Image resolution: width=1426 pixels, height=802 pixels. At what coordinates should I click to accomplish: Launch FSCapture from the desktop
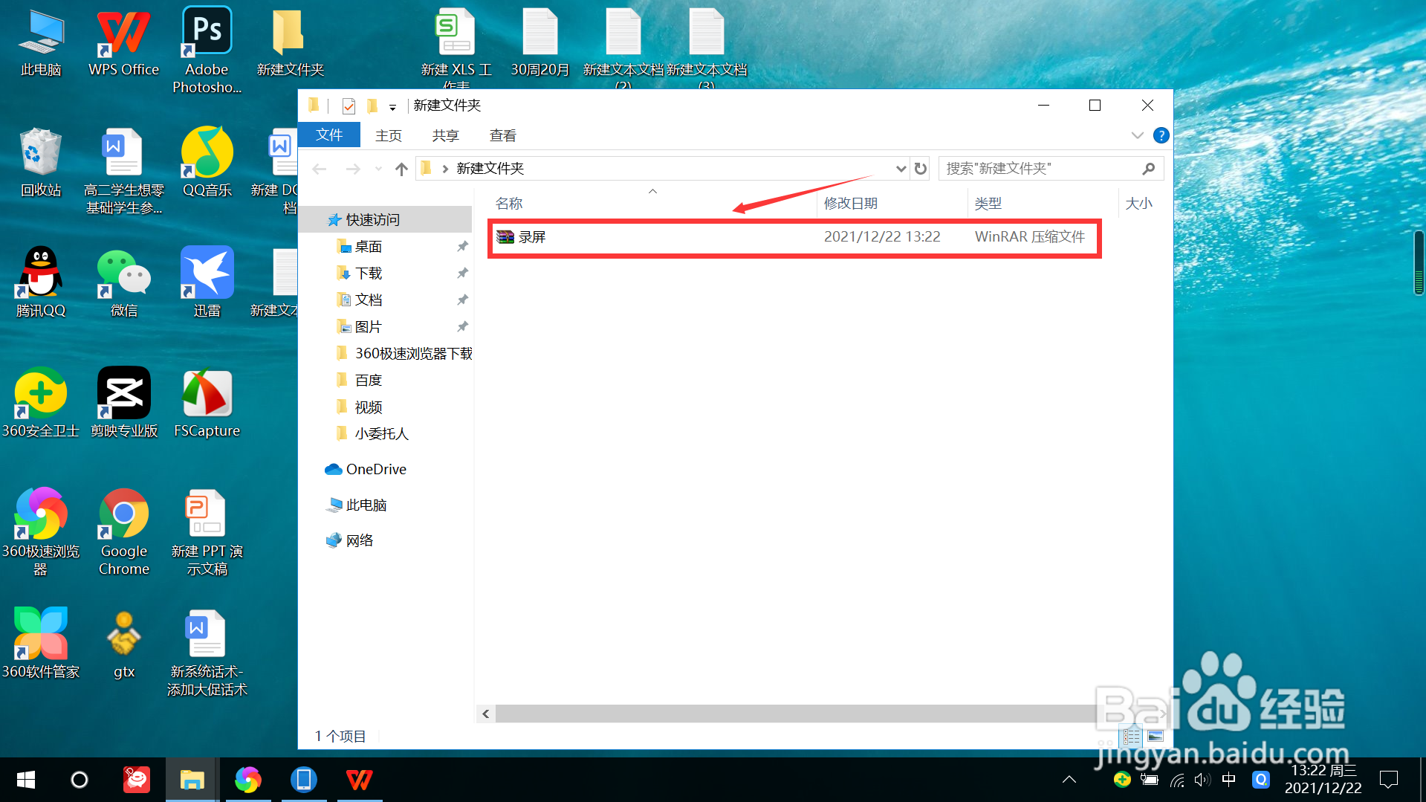coord(206,394)
